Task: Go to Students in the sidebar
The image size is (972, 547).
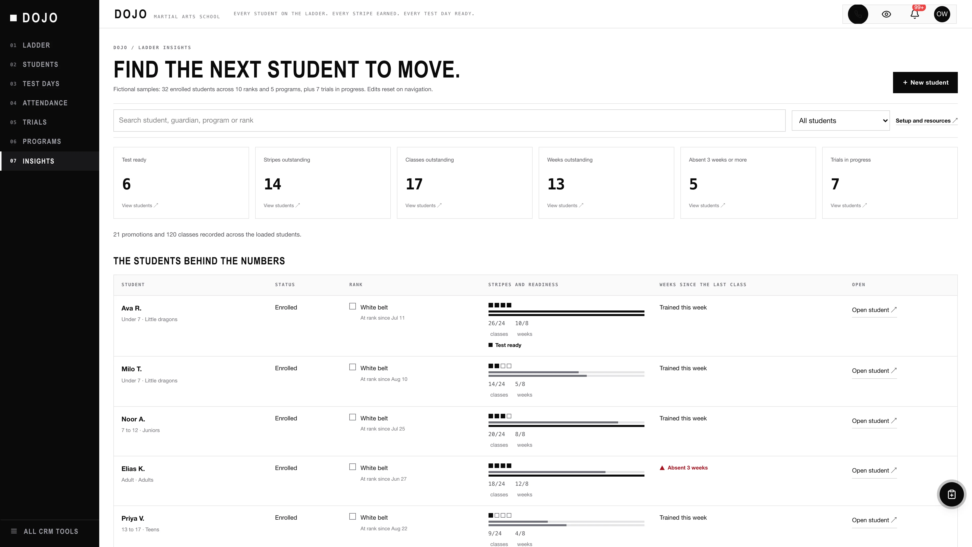Action: pyautogui.click(x=49, y=65)
